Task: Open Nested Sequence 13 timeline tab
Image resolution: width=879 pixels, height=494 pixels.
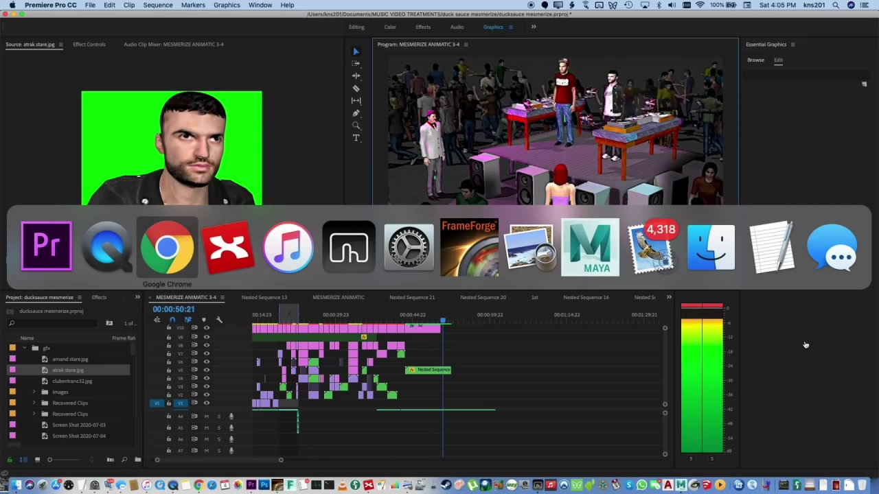Action: pyautogui.click(x=264, y=297)
